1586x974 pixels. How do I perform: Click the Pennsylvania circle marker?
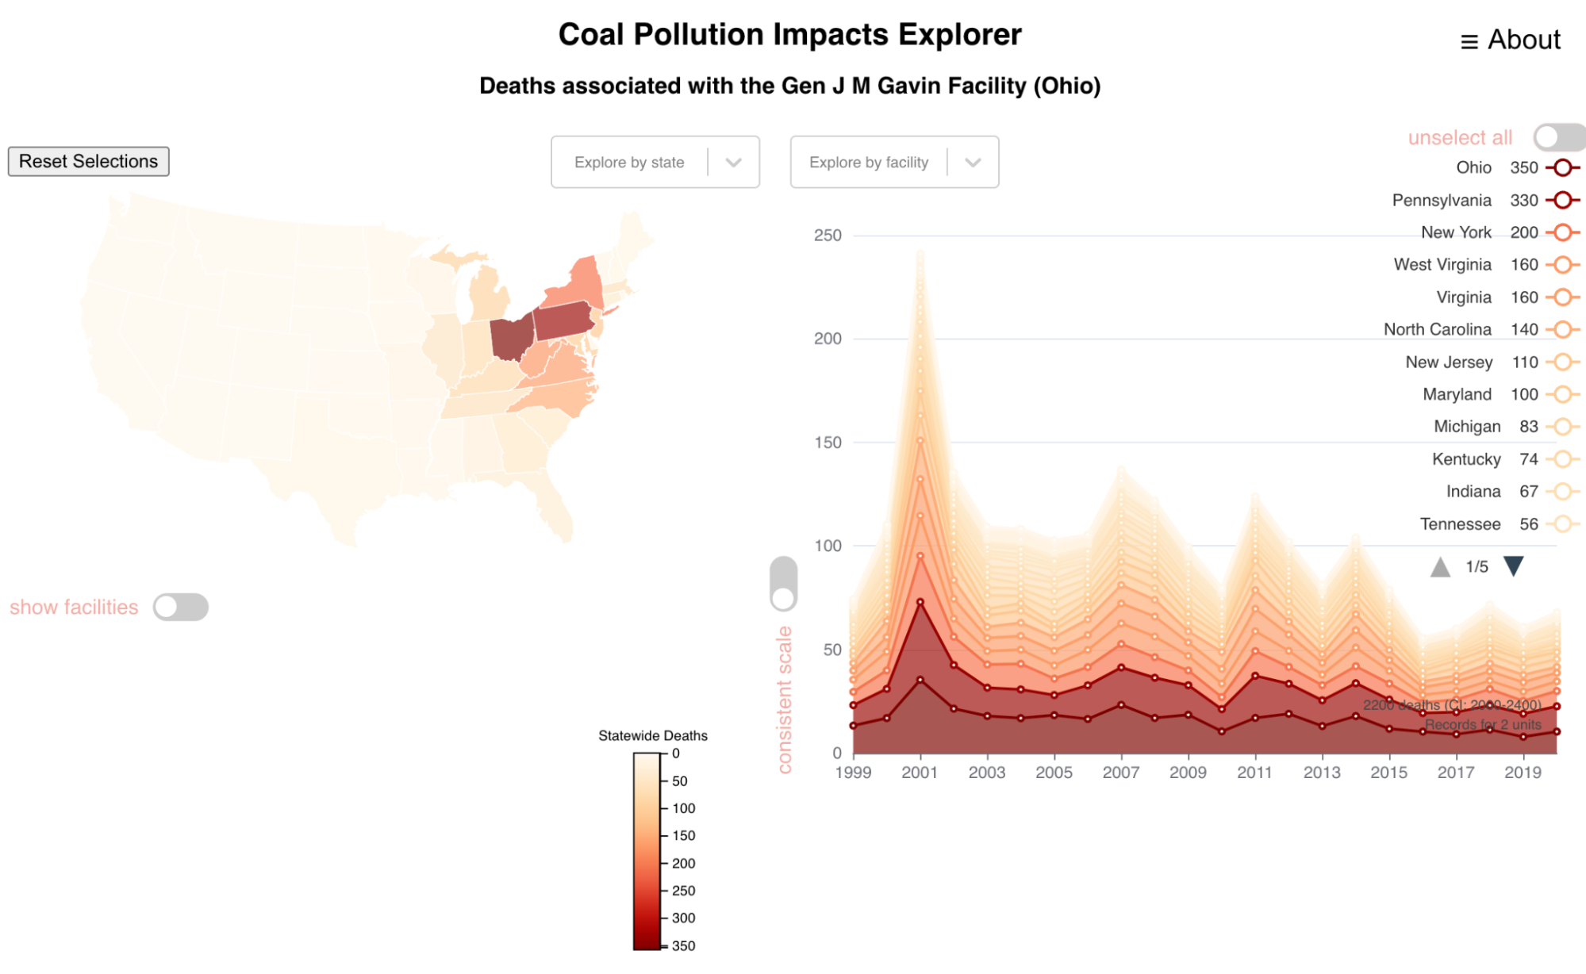click(x=1561, y=200)
